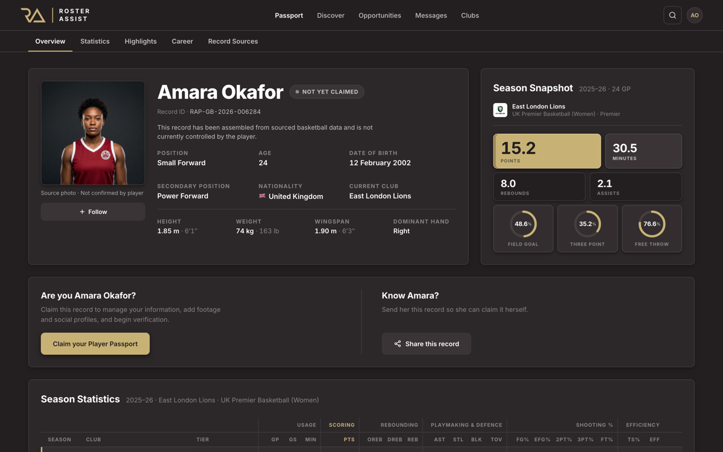The height and width of the screenshot is (452, 723).
Task: Click the TS% column header
Action: click(634, 439)
